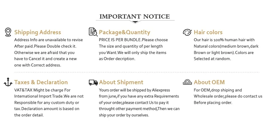Viewport: 266px width, 131px height.
Task: Click the 'VAT&TAX Might be charge' text
Action: point(42,90)
